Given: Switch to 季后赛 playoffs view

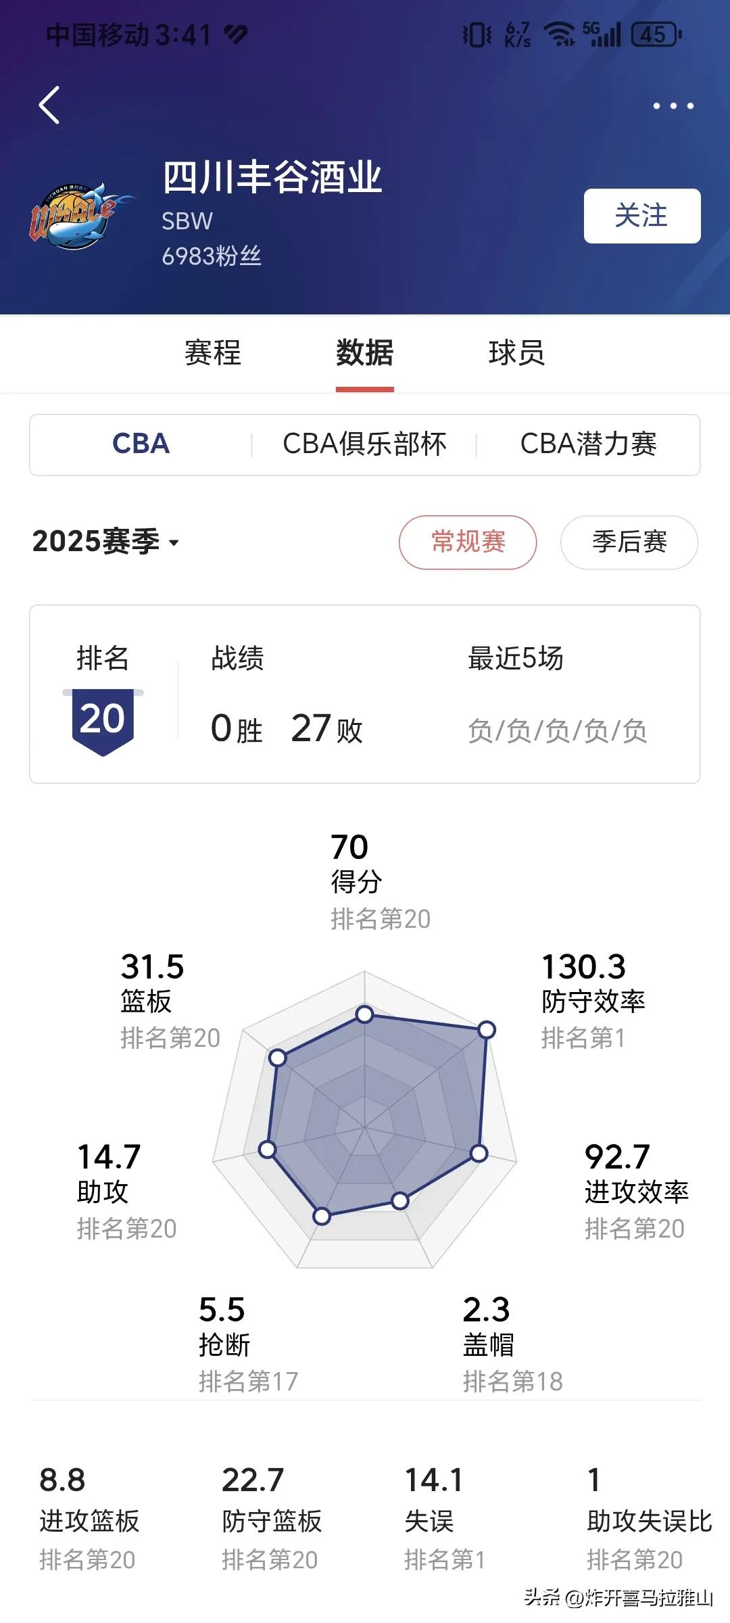Looking at the screenshot, I should (628, 542).
